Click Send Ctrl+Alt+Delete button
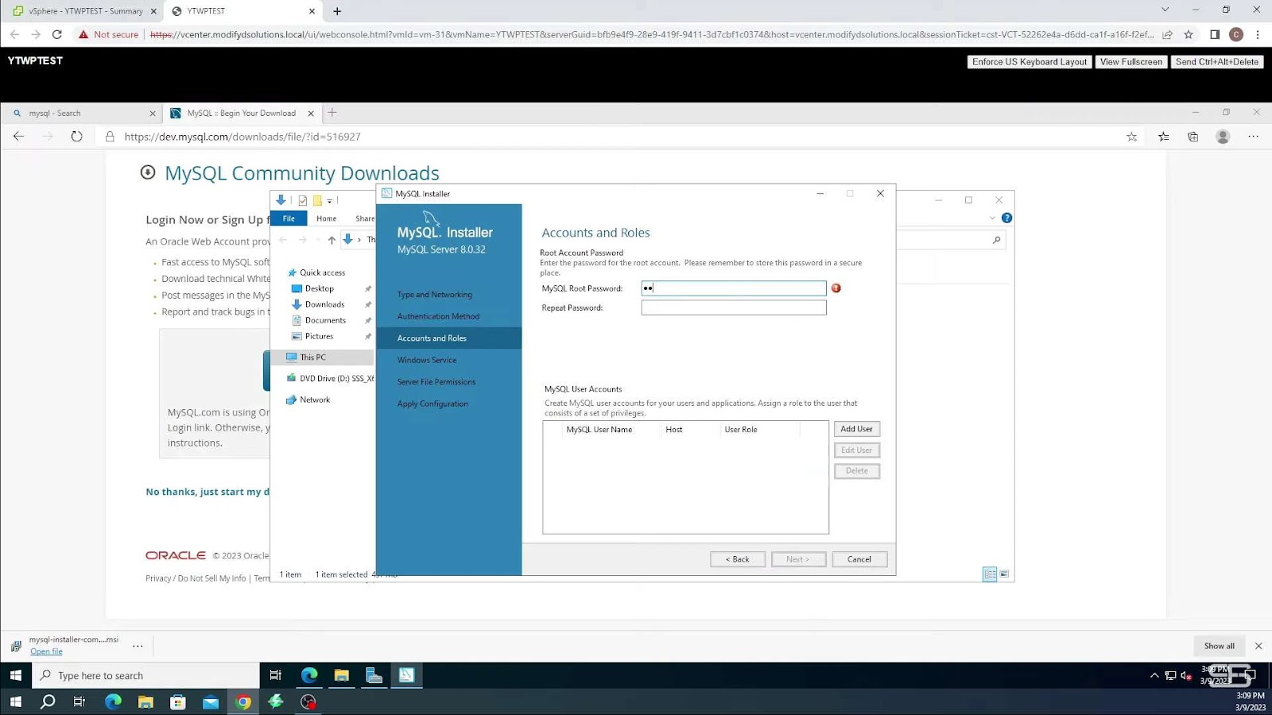This screenshot has height=715, width=1272. [x=1216, y=62]
